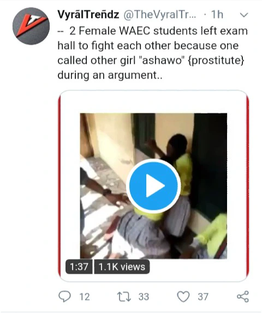Open the share icon
The width and height of the screenshot is (262, 313).
pyautogui.click(x=243, y=297)
